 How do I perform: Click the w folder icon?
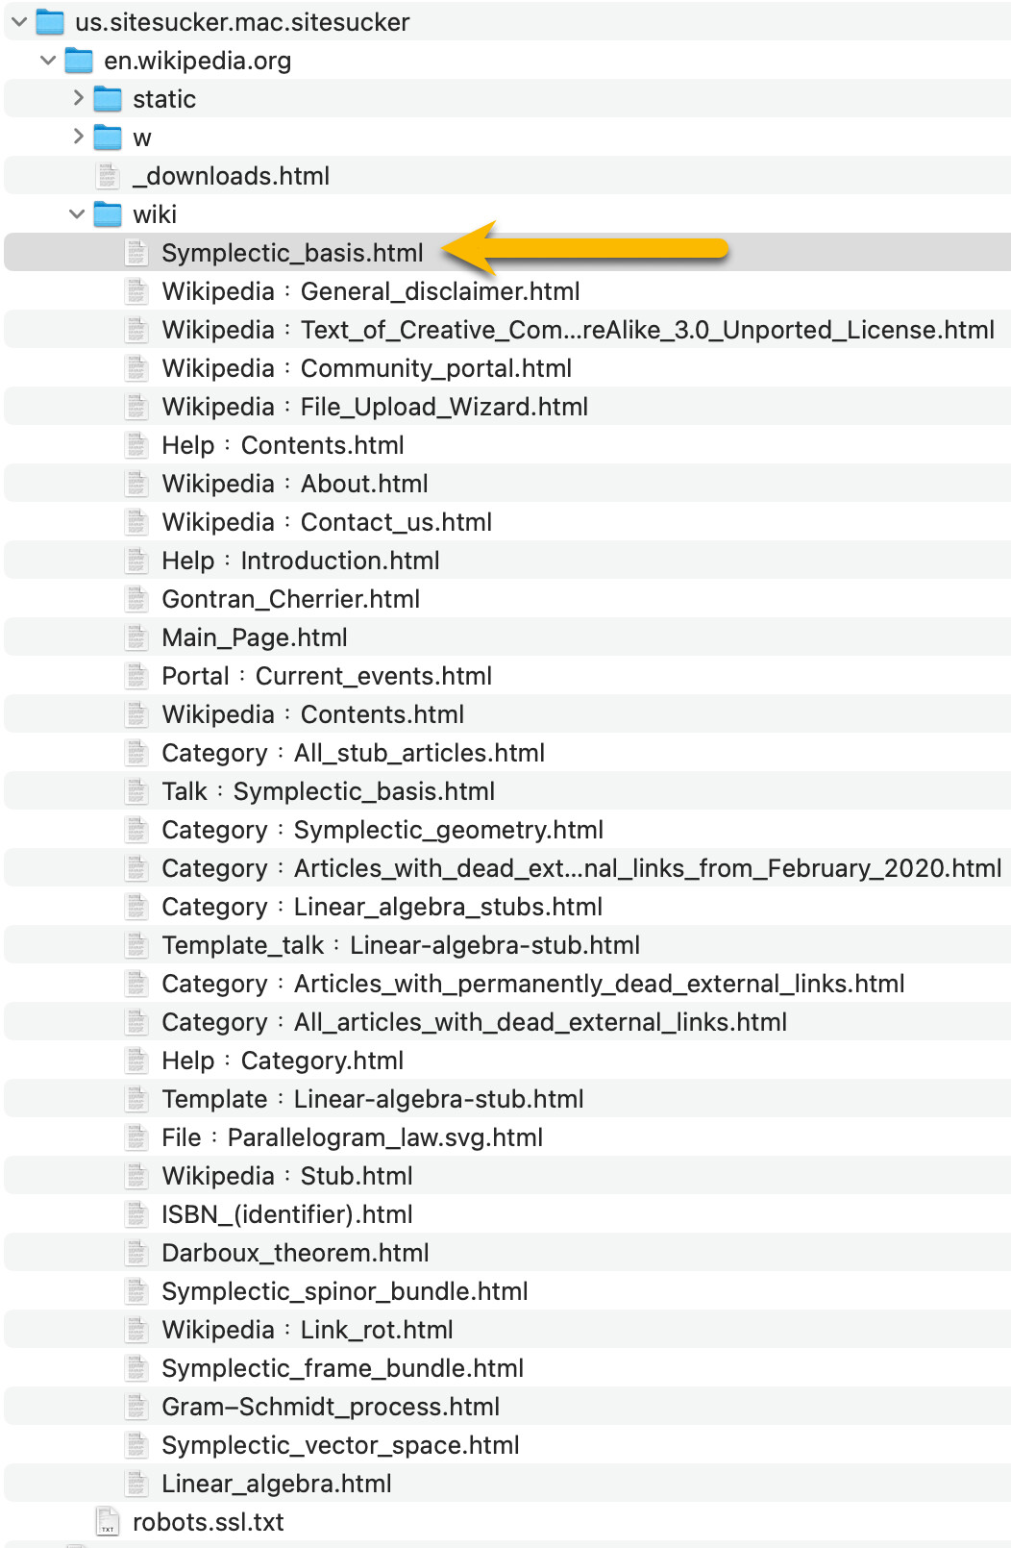pyautogui.click(x=108, y=137)
